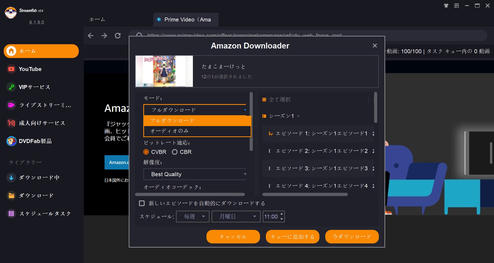This screenshot has height=263, width=494.
Task: Check エピソード 2 checkbox
Action: pyautogui.click(x=271, y=151)
